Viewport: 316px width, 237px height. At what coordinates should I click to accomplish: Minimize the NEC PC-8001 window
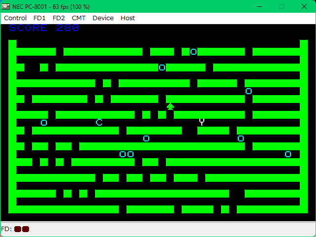click(x=259, y=7)
